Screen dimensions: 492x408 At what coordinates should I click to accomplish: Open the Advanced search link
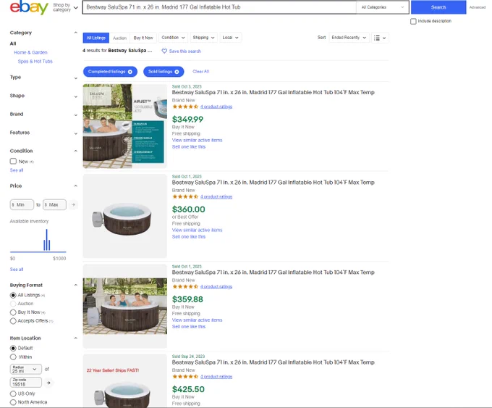click(x=478, y=7)
